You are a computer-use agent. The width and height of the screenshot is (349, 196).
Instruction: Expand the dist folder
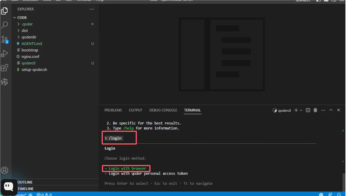tap(55, 30)
